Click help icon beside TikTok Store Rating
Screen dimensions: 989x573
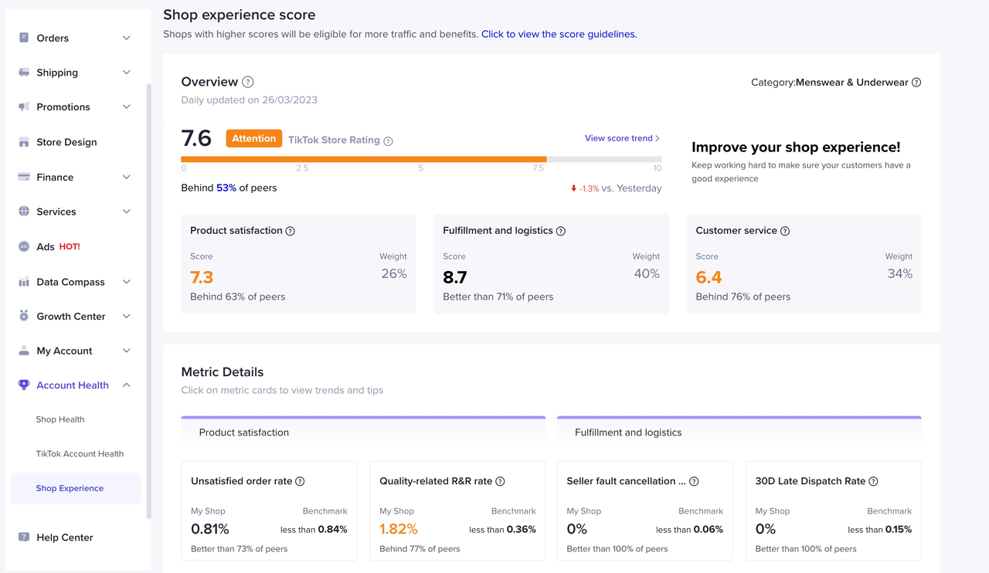coord(388,141)
